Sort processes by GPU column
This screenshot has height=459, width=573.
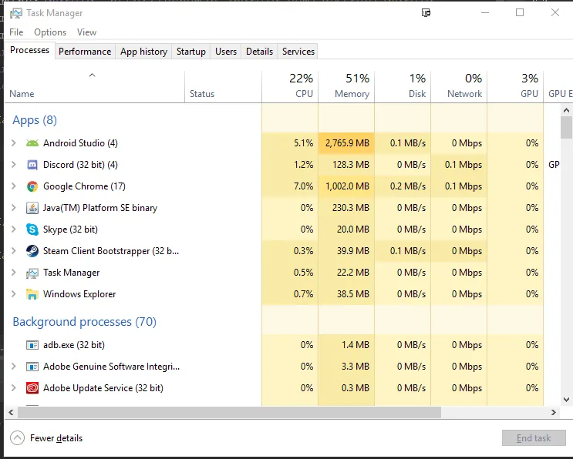[515, 87]
